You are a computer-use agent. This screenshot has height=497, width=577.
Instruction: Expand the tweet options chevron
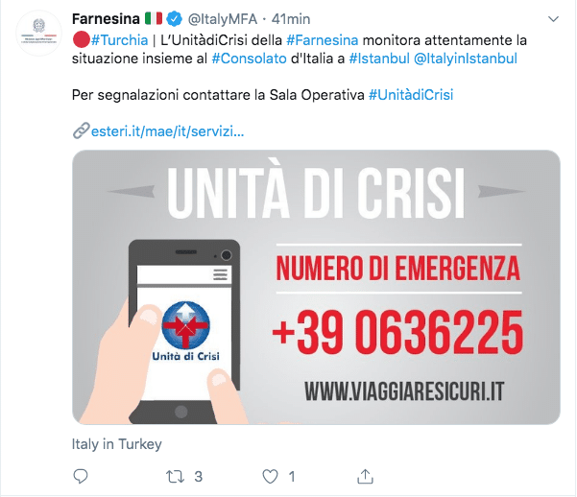[x=553, y=19]
